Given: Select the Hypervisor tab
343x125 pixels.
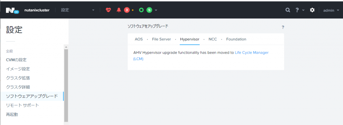Looking at the screenshot, I should pos(190,39).
